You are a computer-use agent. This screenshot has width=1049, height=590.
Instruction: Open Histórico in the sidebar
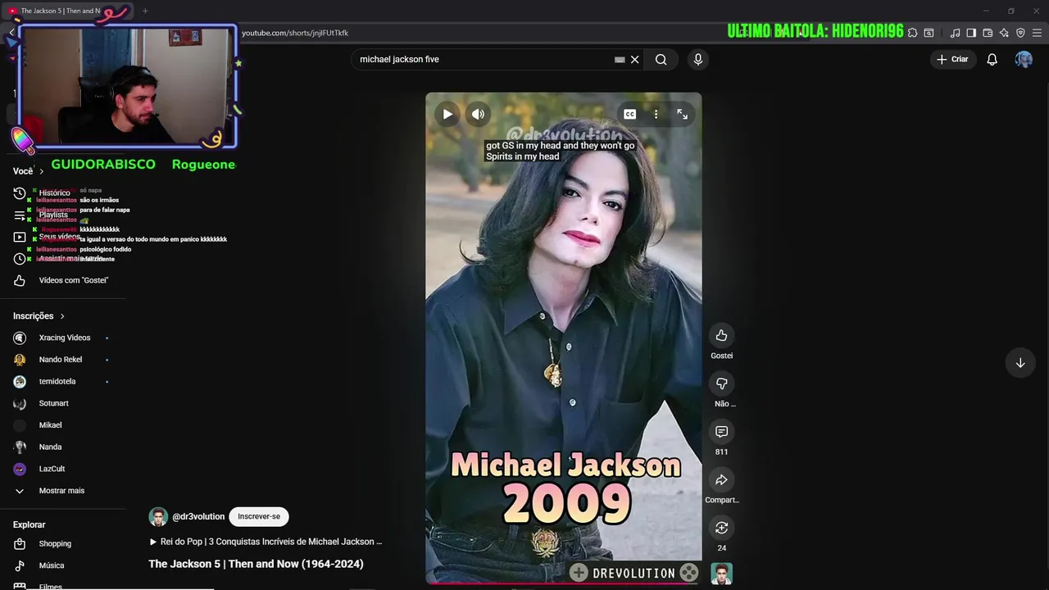coord(54,193)
